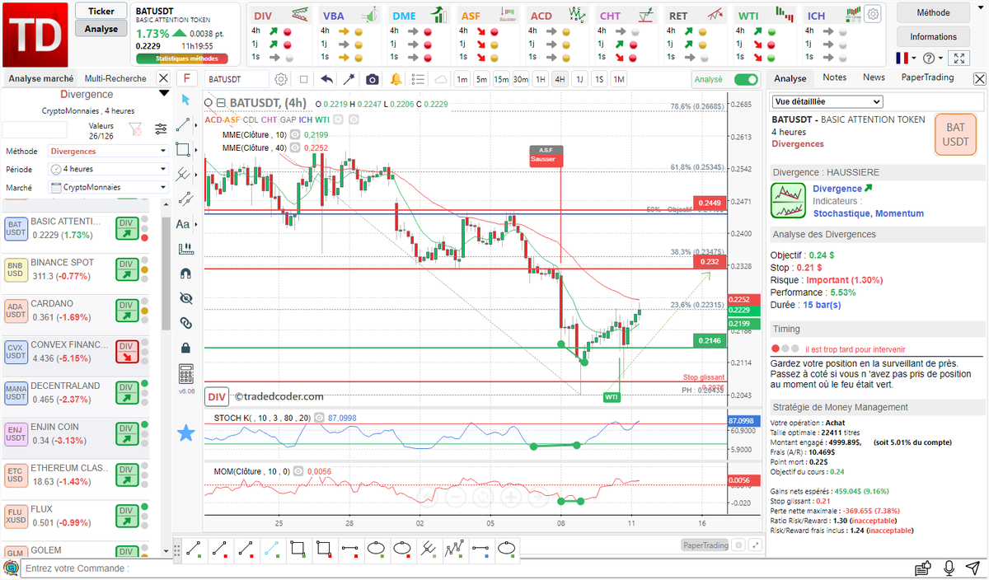Select the 1H timeframe
The height and width of the screenshot is (580, 989).
pos(541,79)
